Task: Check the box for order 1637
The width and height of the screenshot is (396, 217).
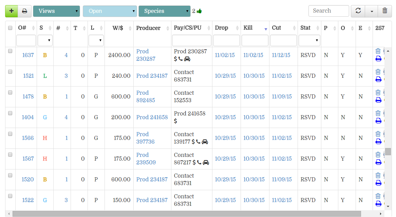Action: click(x=10, y=51)
